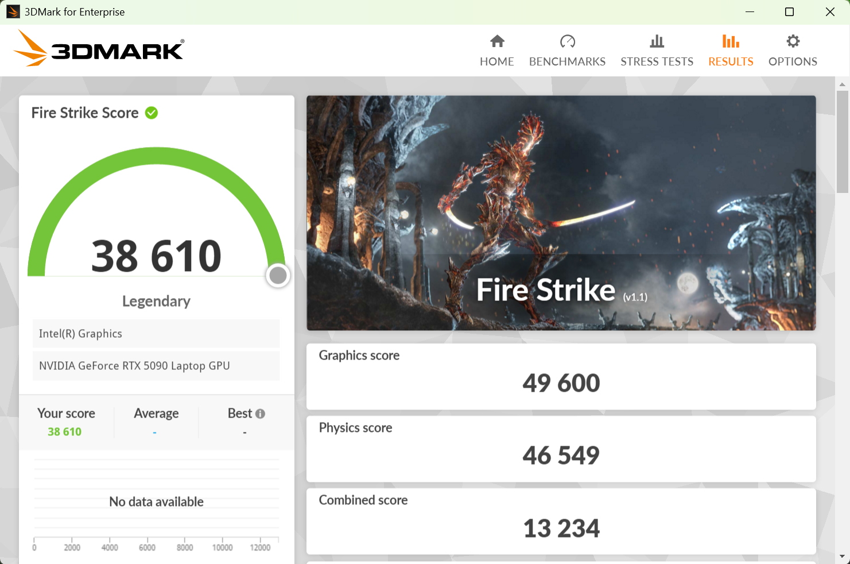Select the Your score column header
The height and width of the screenshot is (564, 850).
(x=66, y=413)
